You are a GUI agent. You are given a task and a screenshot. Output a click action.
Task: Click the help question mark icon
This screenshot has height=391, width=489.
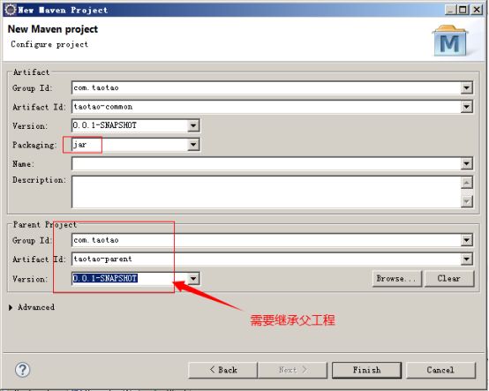(22, 370)
